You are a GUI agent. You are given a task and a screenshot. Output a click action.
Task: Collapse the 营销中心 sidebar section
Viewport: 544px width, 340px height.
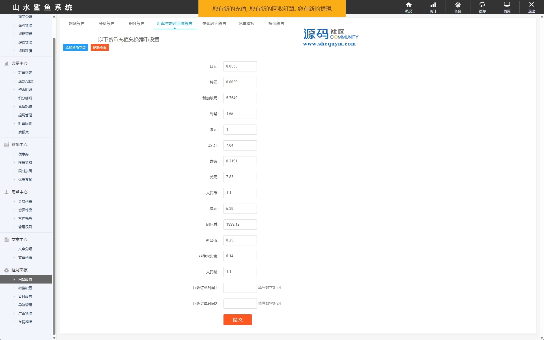(x=19, y=145)
